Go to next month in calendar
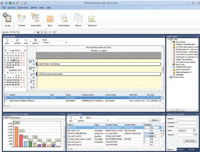The width and height of the screenshot is (200, 152). click(x=25, y=51)
